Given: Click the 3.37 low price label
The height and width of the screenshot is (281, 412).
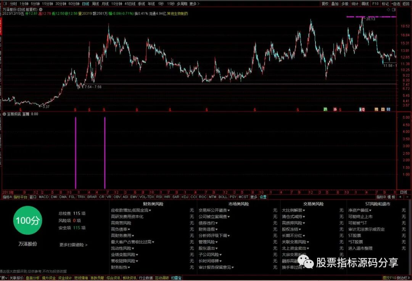Looking at the screenshot, I should click(46, 107).
